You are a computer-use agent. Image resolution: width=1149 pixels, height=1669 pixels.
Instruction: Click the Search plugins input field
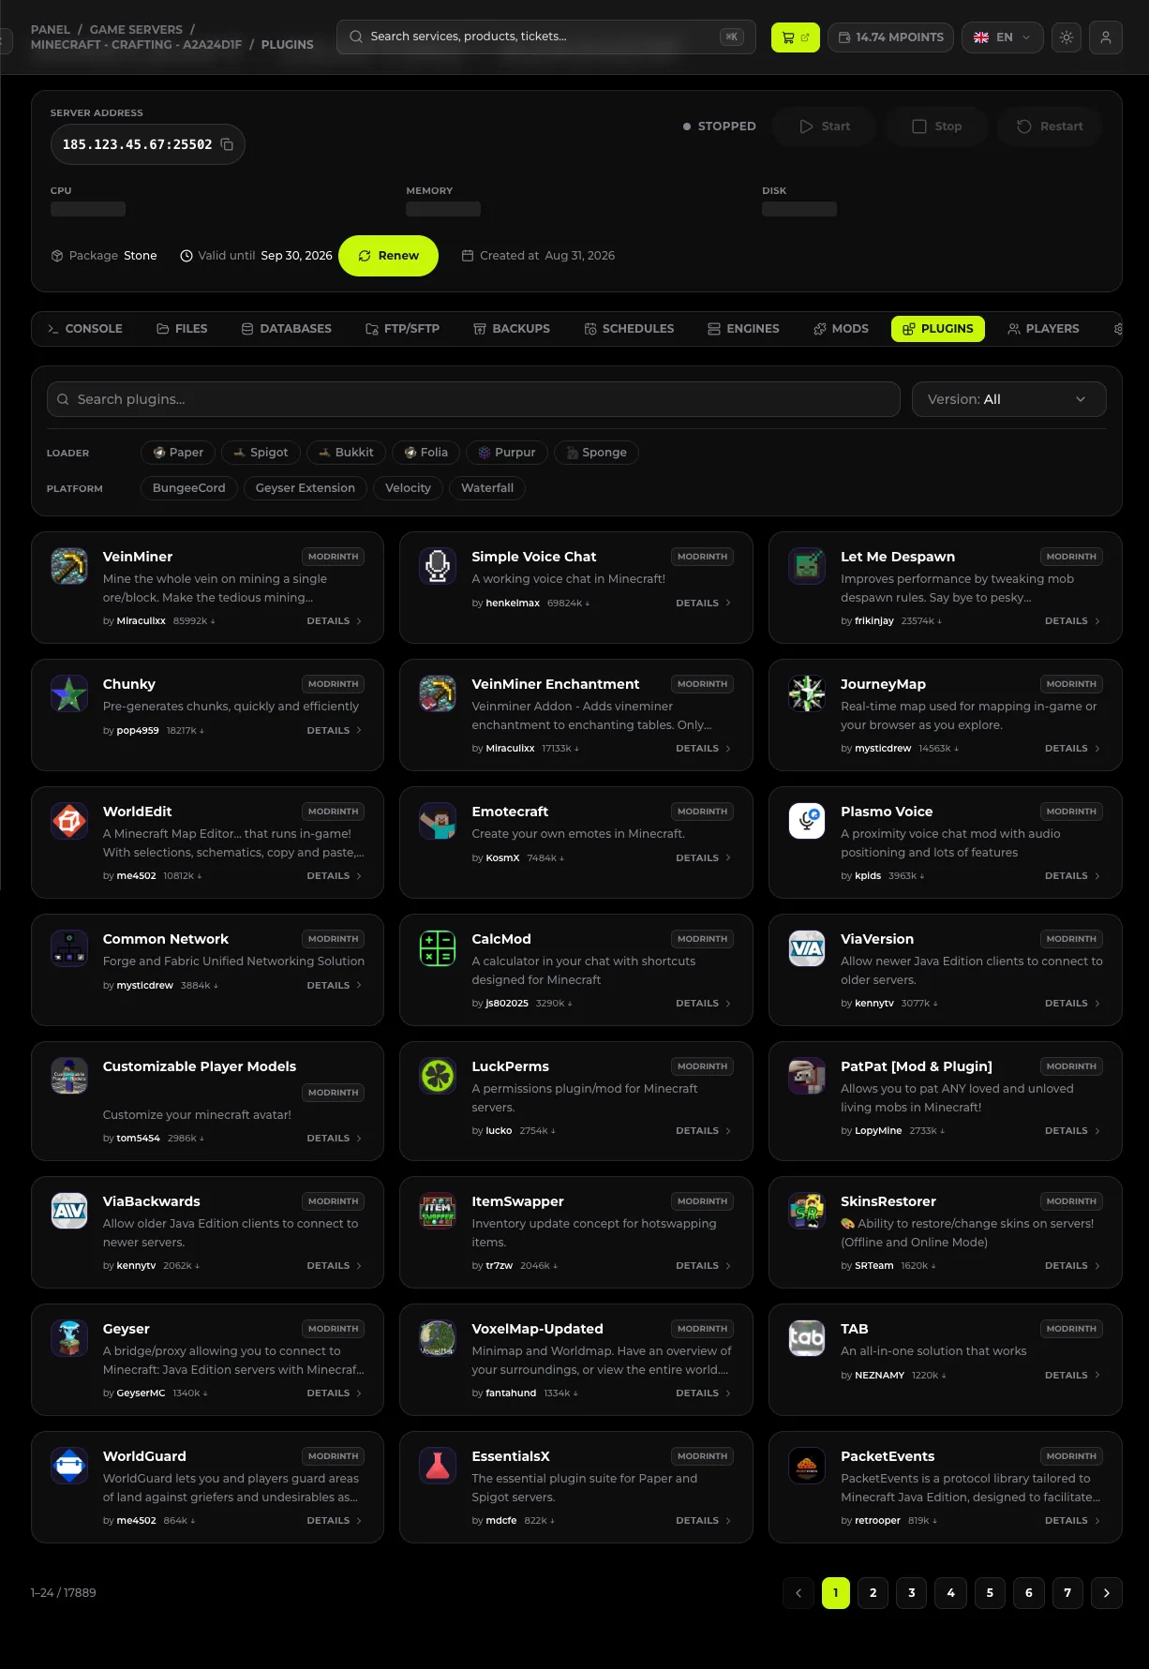click(x=473, y=399)
